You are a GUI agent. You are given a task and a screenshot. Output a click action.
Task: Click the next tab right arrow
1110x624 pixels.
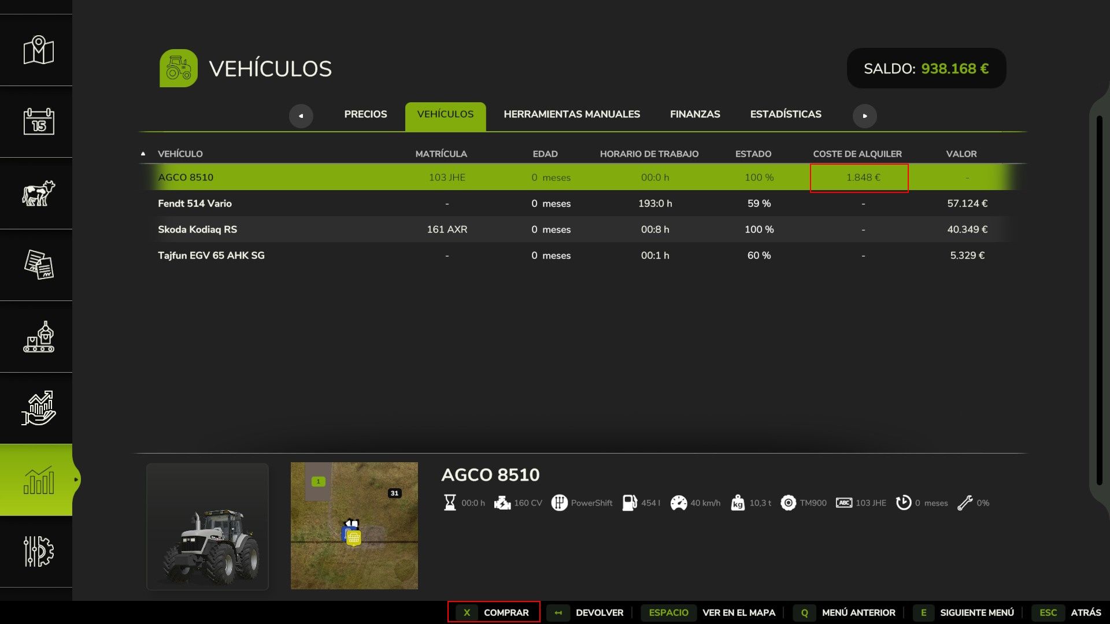(x=864, y=116)
